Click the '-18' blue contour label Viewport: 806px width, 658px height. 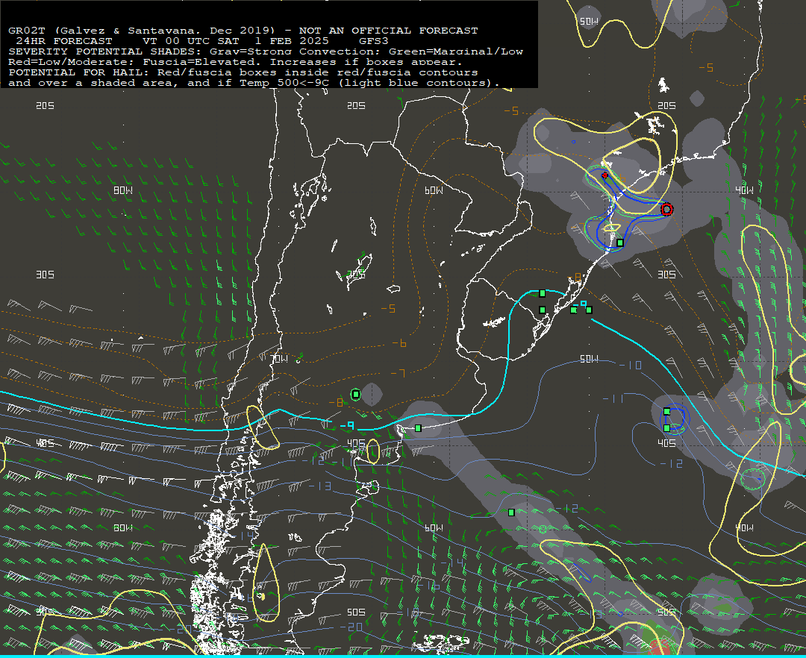click(x=407, y=612)
